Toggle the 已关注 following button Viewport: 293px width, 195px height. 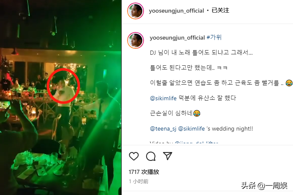[220, 10]
